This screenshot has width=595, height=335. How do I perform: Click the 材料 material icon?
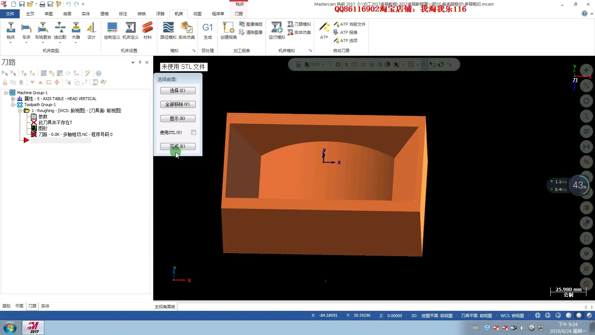click(x=148, y=30)
